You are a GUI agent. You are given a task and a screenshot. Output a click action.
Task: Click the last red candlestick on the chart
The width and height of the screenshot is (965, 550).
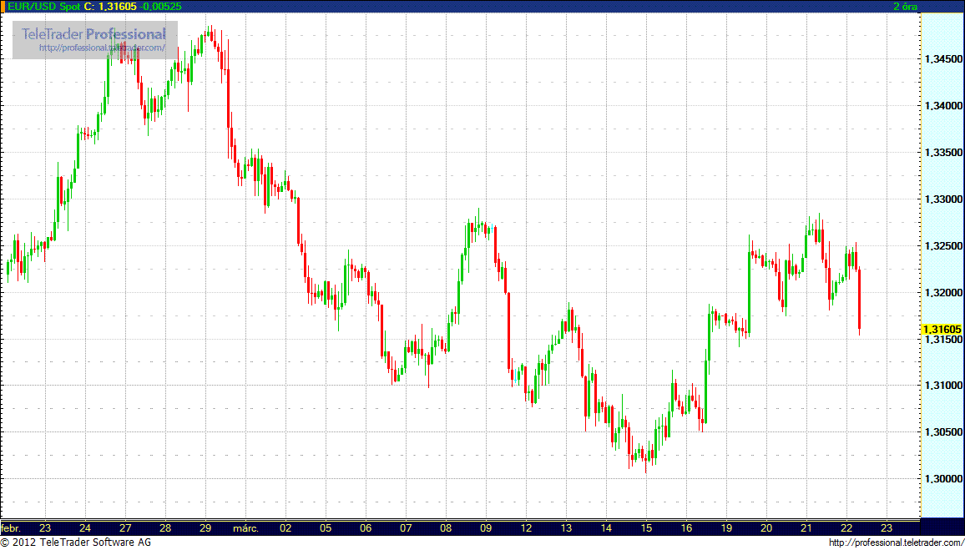click(x=859, y=300)
